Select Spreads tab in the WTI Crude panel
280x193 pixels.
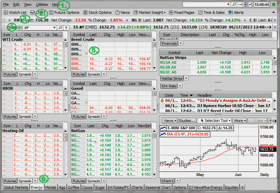(x=25, y=74)
